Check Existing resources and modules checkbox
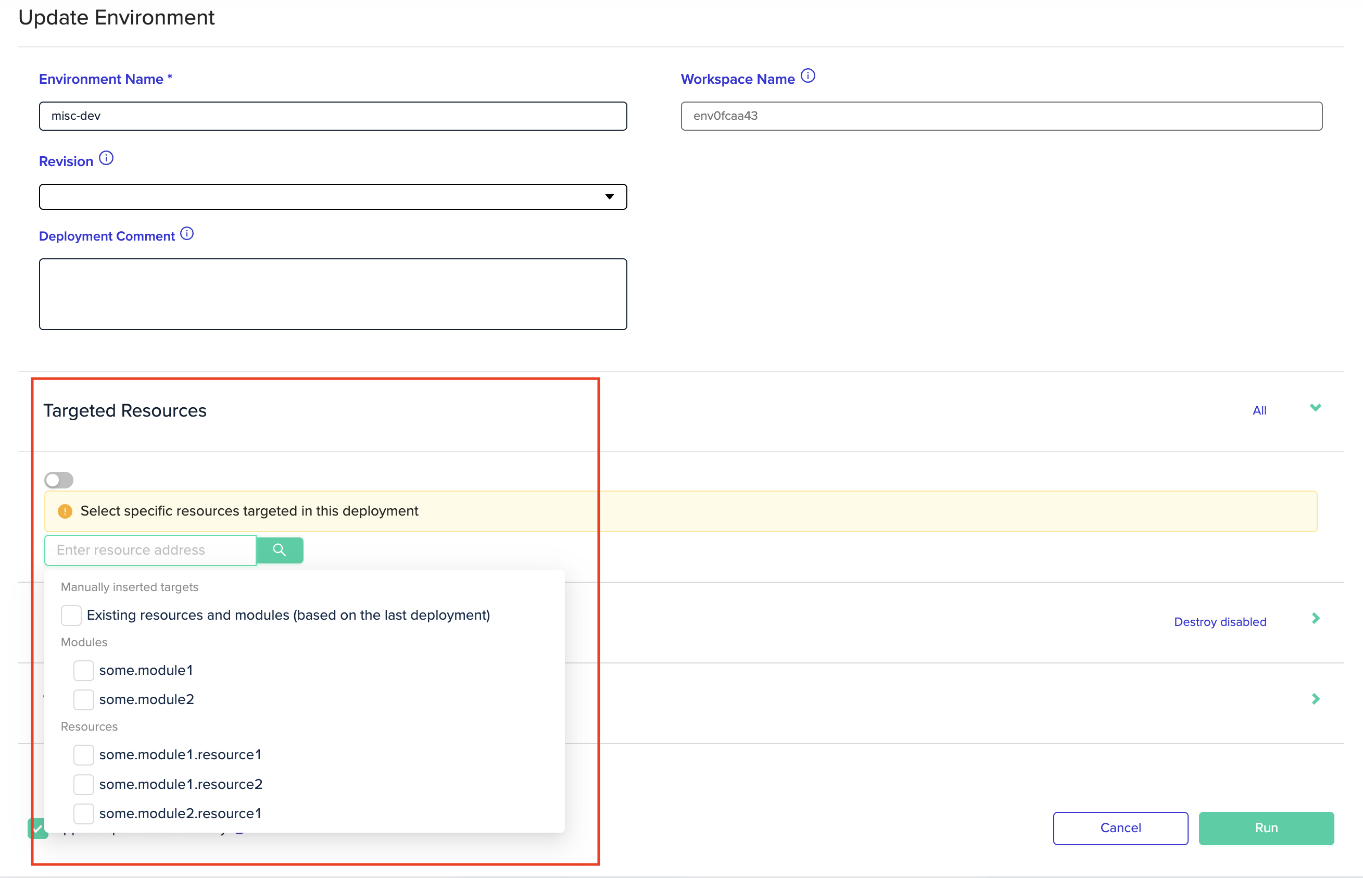This screenshot has width=1363, height=878. (x=71, y=615)
